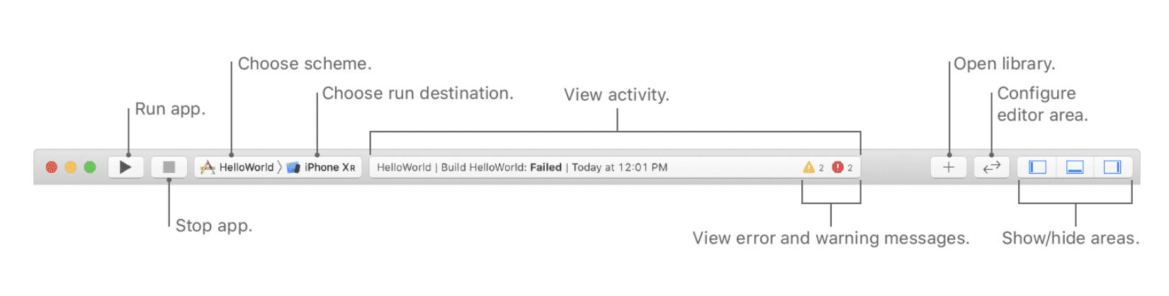Stop the app using the square button
The image size is (1169, 296).
point(169,167)
